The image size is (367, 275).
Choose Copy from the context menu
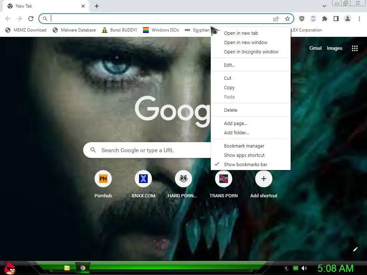point(251,88)
